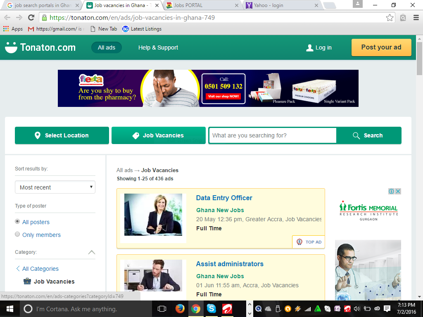
Task: Open the Action Center notifications icon
Action: click(x=387, y=309)
